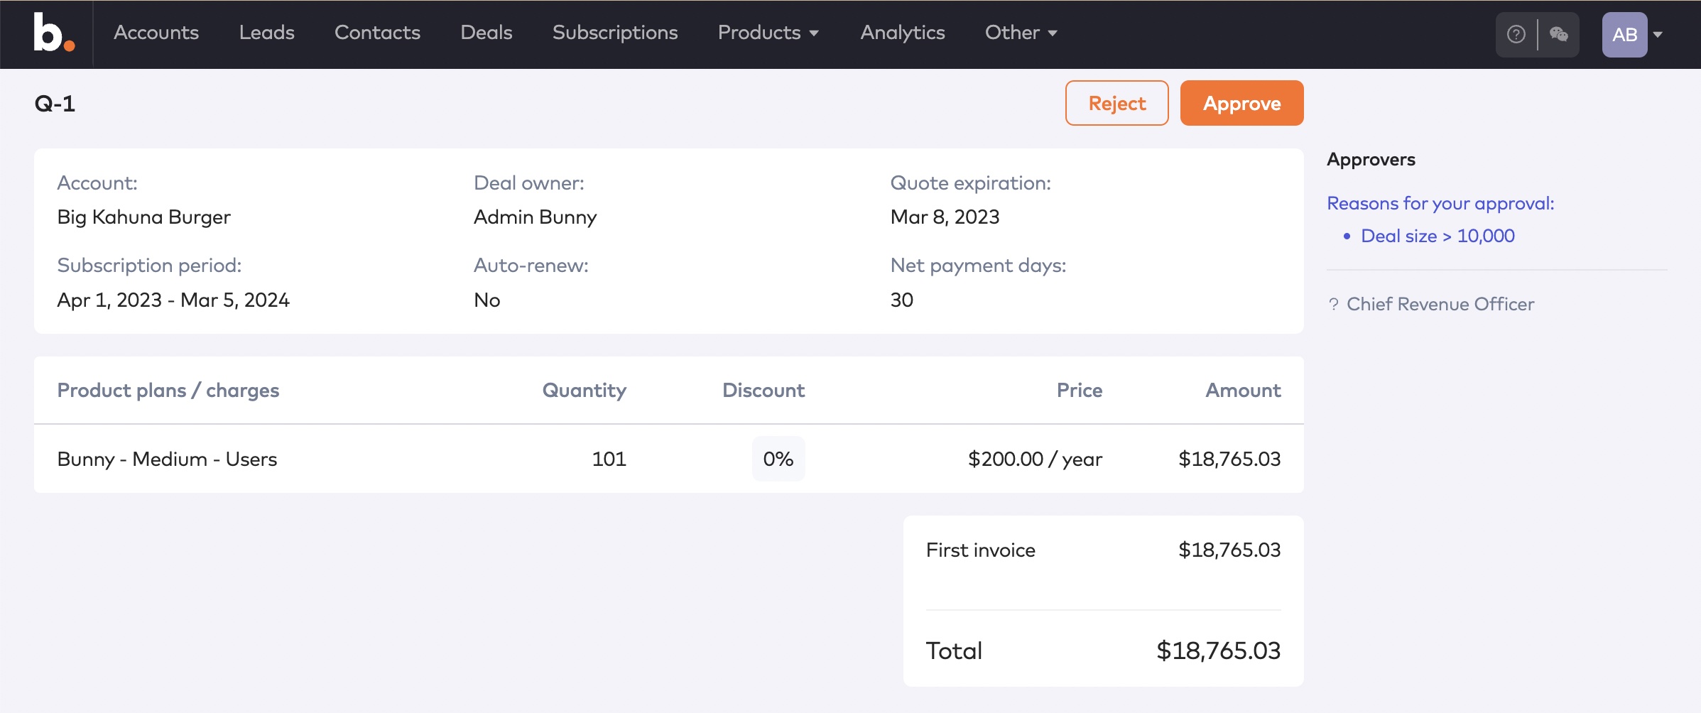1701x713 pixels.
Task: Open the Analytics page
Action: pyautogui.click(x=903, y=33)
